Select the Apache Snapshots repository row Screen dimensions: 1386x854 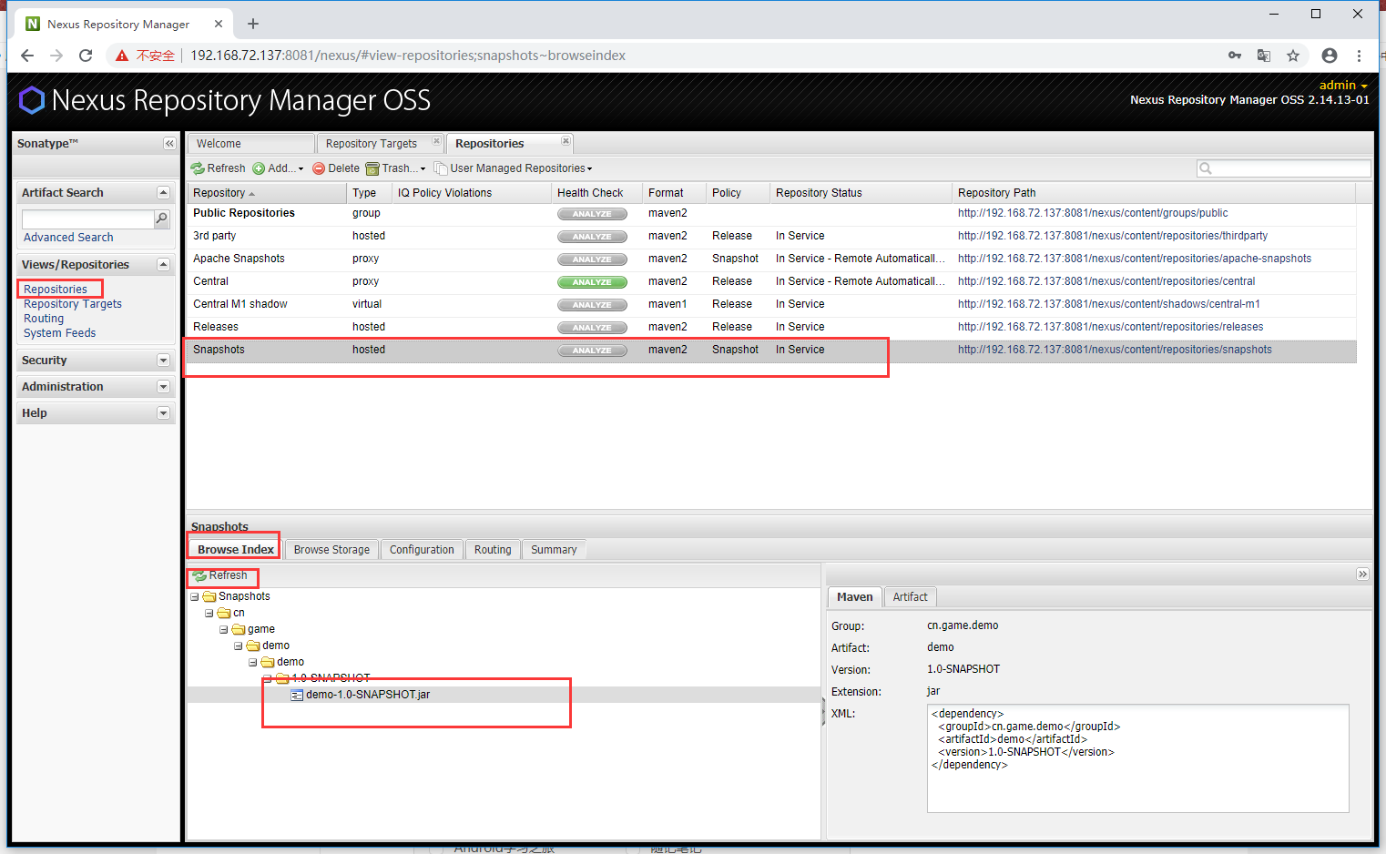click(771, 259)
